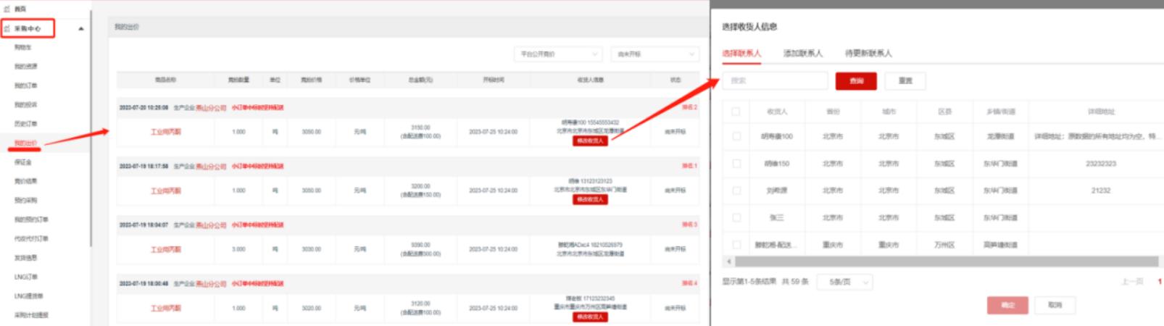
Task: Click 修改收货人 button in first bid row
Action: pyautogui.click(x=590, y=141)
